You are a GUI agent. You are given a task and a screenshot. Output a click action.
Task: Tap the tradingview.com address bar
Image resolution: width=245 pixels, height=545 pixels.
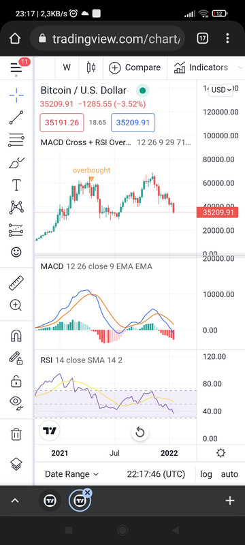(x=108, y=39)
